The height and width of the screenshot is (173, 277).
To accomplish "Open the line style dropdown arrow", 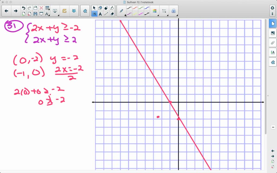I will click(167, 15).
